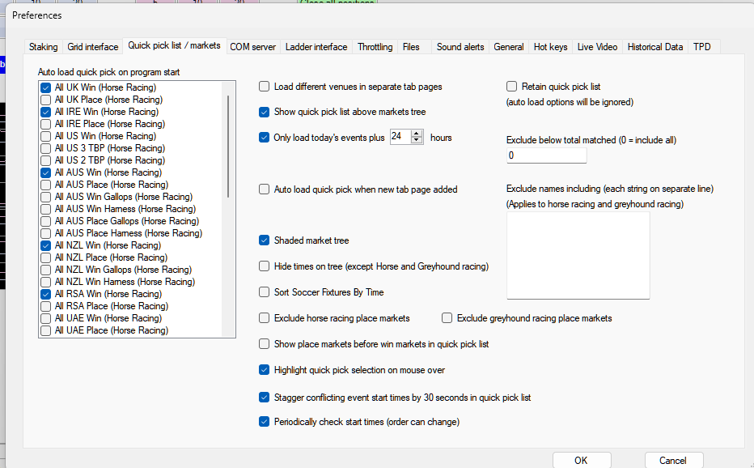This screenshot has height=468, width=754.
Task: Switch to the Staking tab
Action: (x=44, y=47)
